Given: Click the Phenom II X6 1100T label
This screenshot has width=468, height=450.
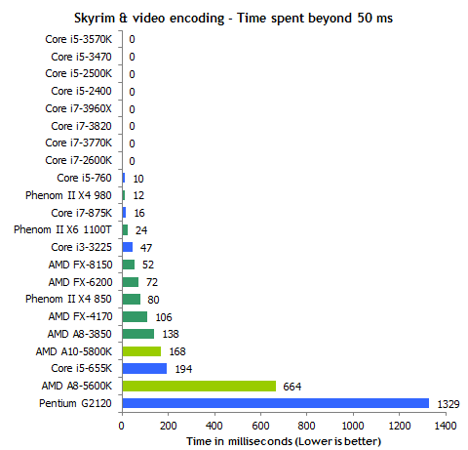Looking at the screenshot, I should tap(62, 229).
